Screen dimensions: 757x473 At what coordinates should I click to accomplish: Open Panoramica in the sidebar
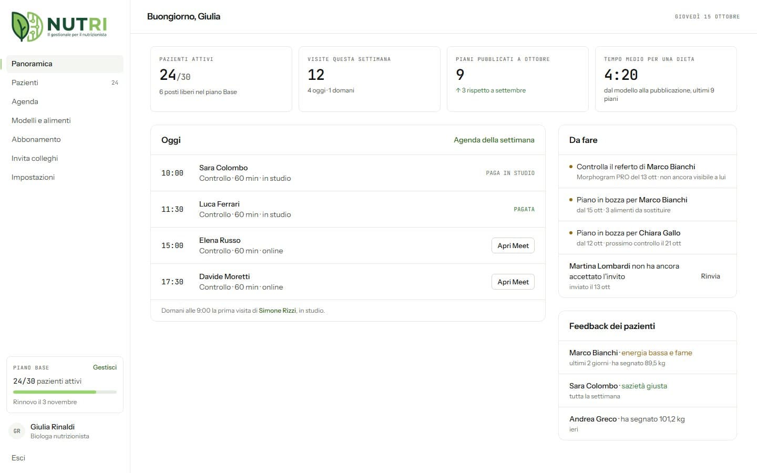(65, 64)
